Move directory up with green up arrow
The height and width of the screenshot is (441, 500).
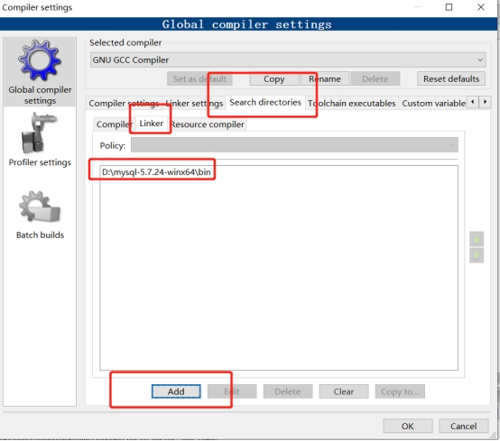click(477, 239)
